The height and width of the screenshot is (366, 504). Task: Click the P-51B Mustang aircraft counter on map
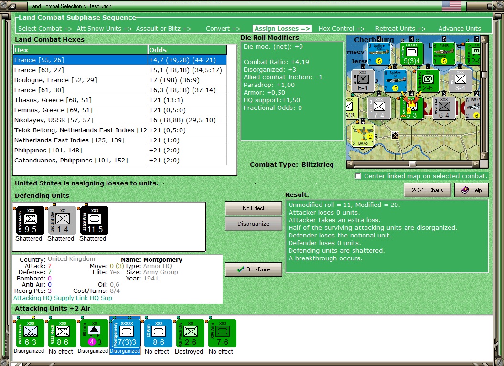tap(444, 54)
